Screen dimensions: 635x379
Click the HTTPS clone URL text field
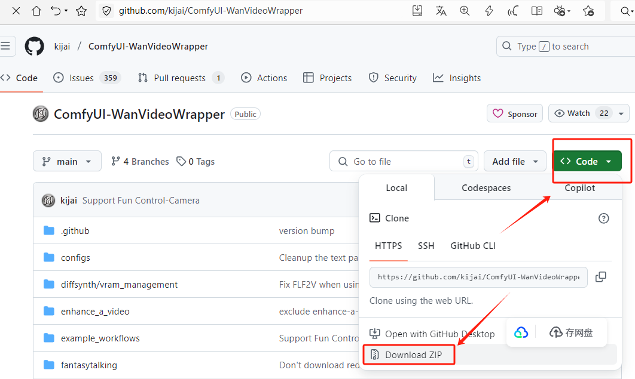click(x=478, y=277)
